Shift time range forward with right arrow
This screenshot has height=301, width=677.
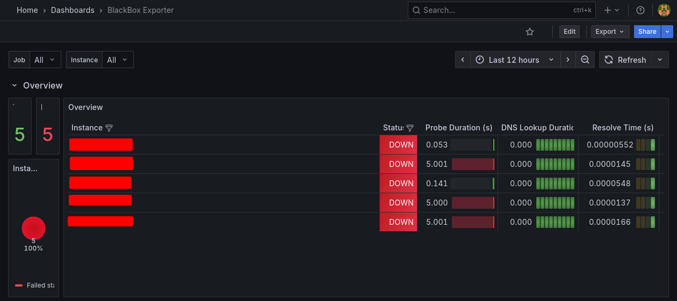pyautogui.click(x=568, y=60)
